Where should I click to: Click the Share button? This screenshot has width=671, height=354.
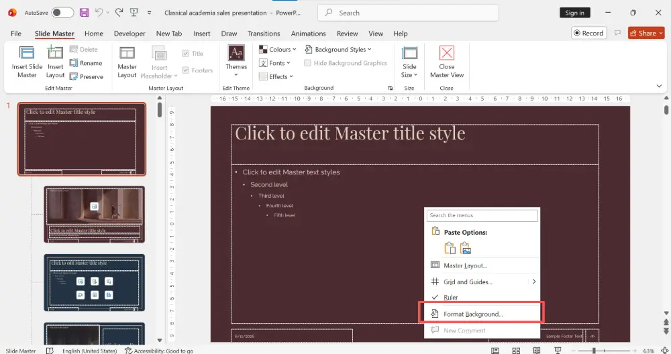point(646,33)
